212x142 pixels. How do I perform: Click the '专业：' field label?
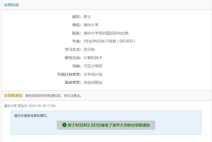point(77,41)
